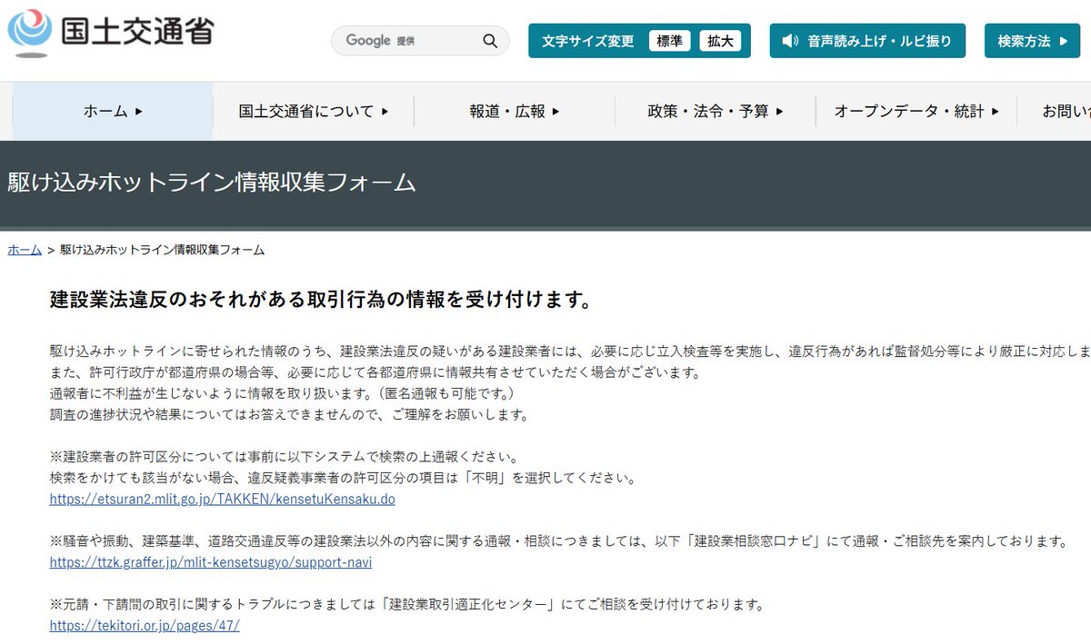1091x644 pixels.
Task: Set text size to 拡大
Action: pyautogui.click(x=720, y=41)
